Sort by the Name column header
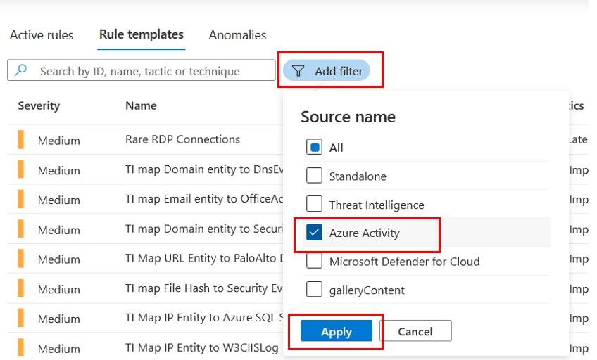 point(141,105)
